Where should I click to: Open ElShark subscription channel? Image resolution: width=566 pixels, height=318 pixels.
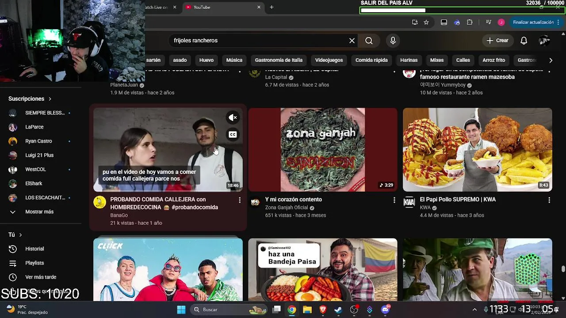34,183
